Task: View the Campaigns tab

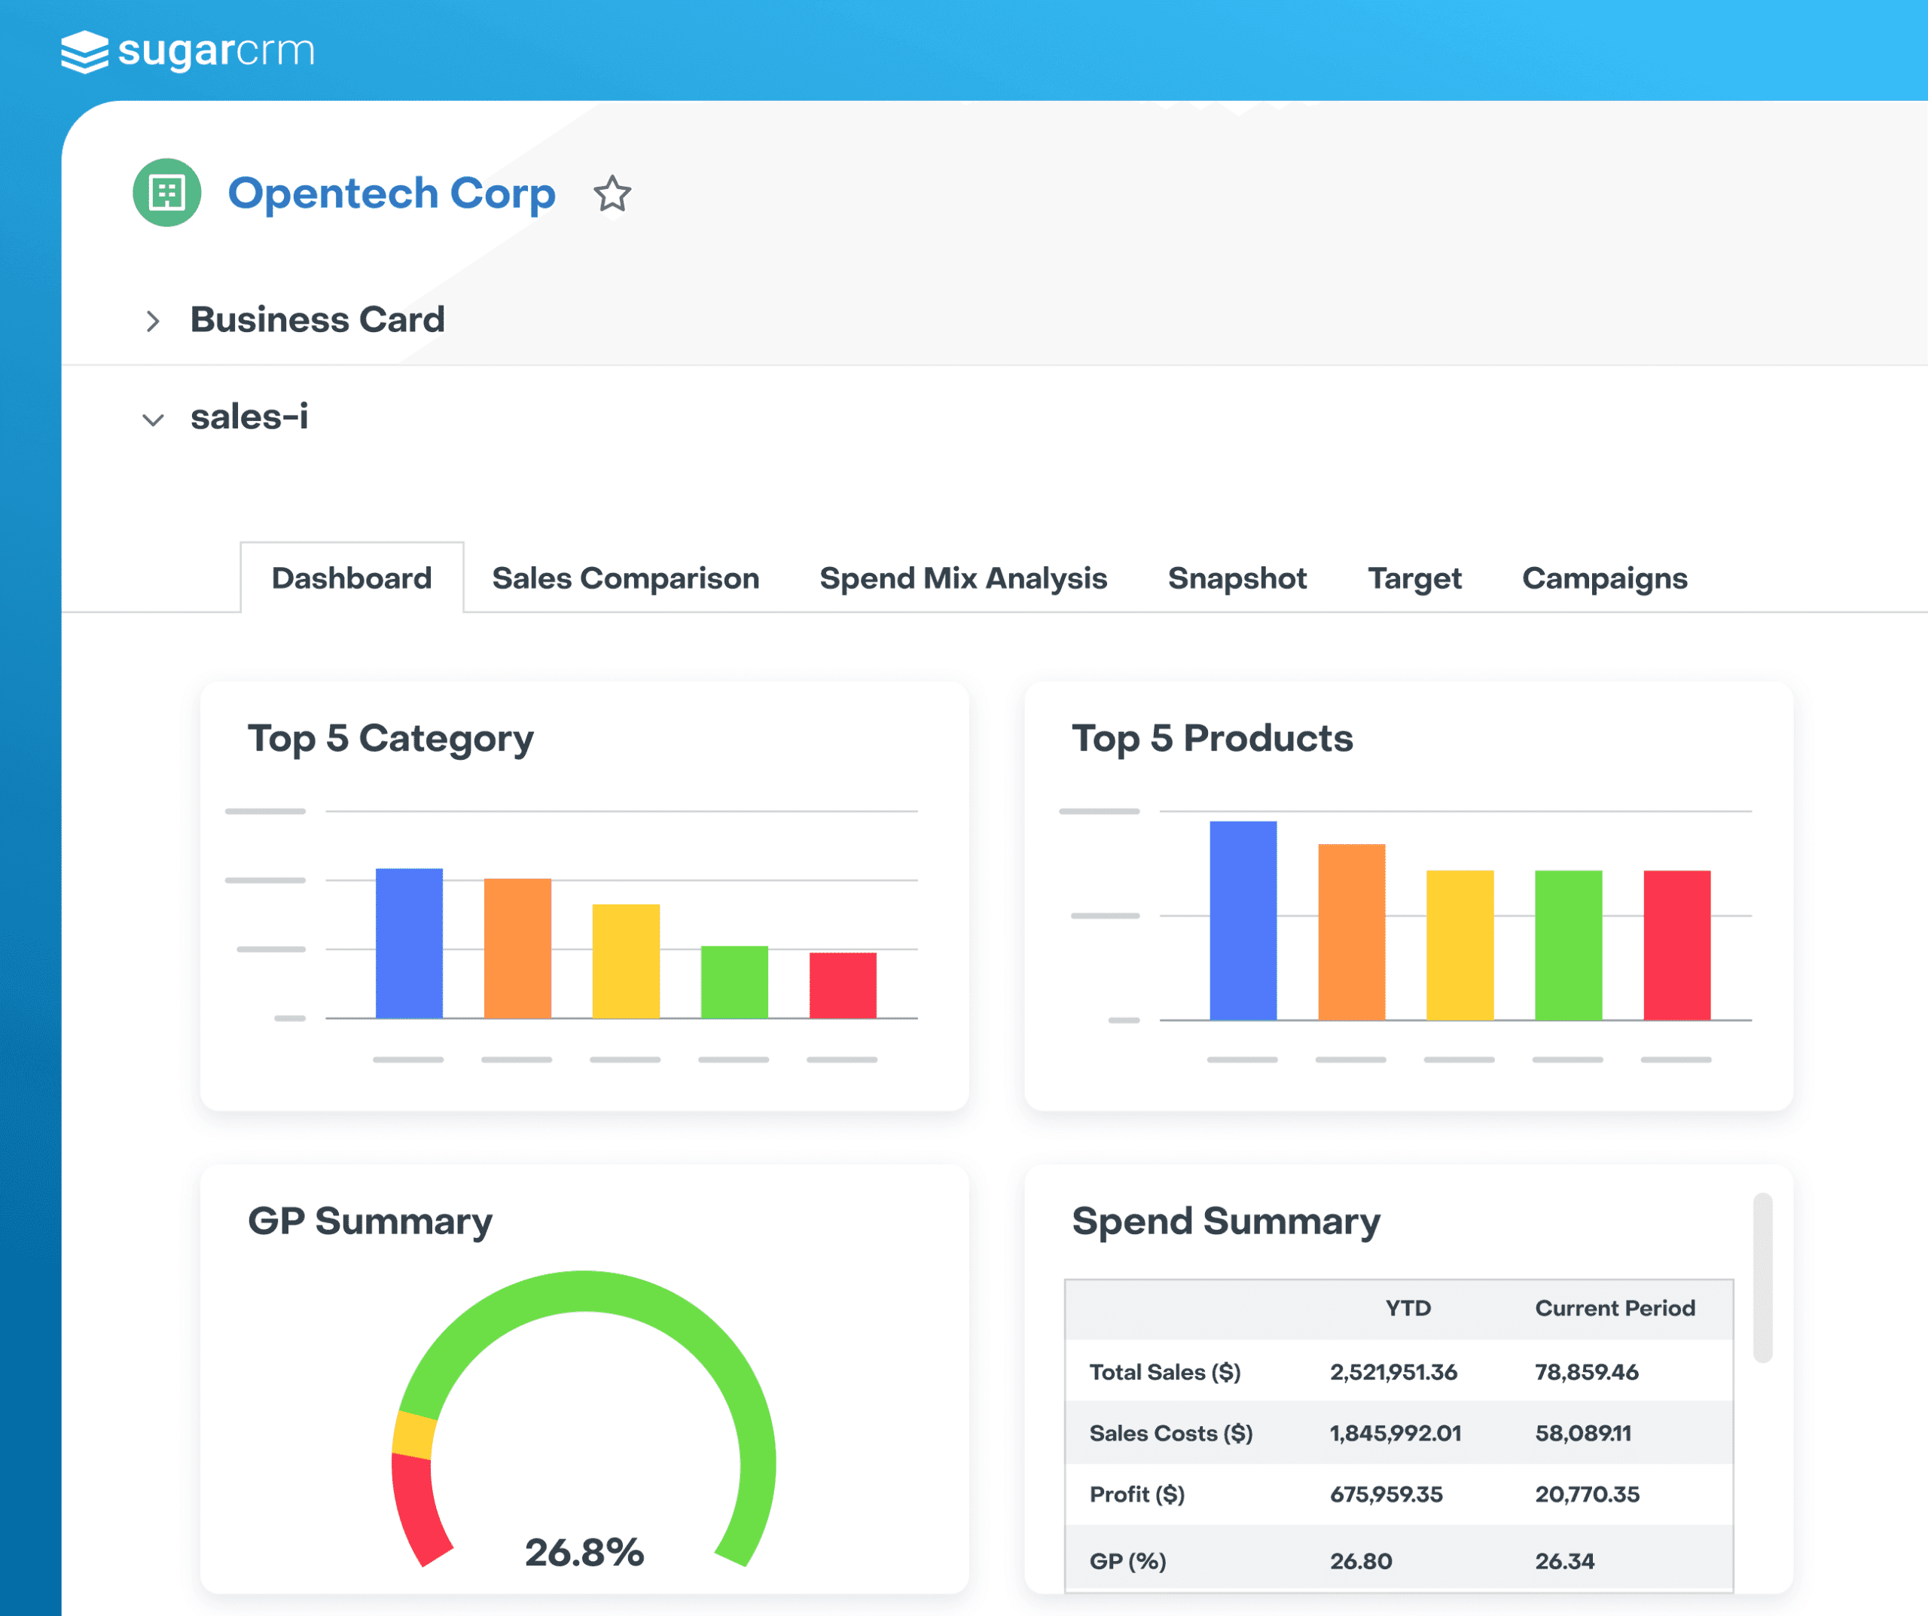Action: tap(1604, 578)
